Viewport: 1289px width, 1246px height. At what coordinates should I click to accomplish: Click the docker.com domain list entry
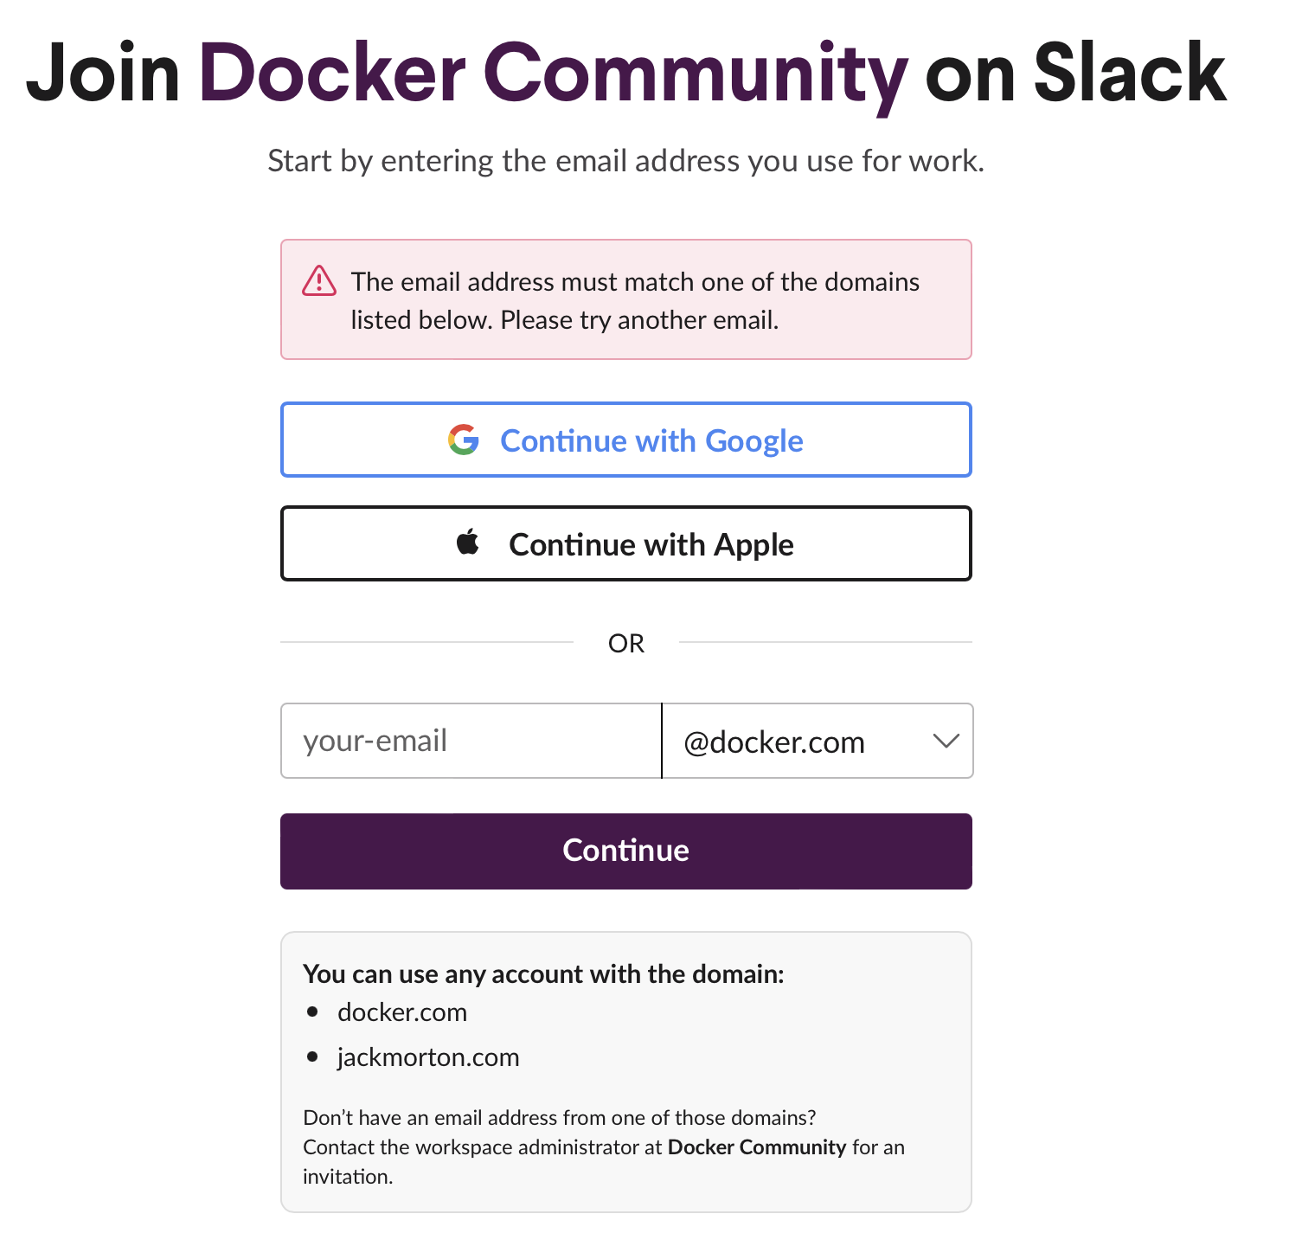point(402,1012)
